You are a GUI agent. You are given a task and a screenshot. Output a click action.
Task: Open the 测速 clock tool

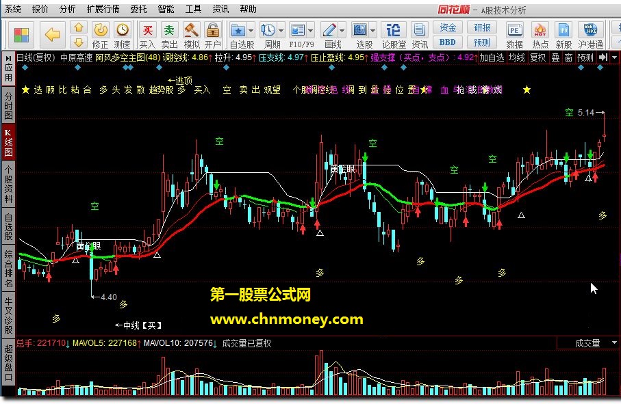point(123,35)
